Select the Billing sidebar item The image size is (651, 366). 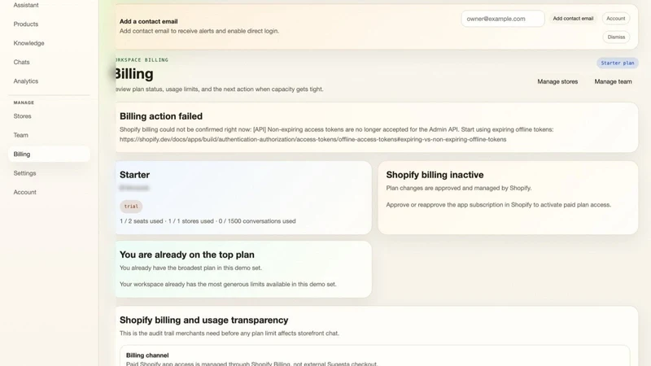click(49, 154)
